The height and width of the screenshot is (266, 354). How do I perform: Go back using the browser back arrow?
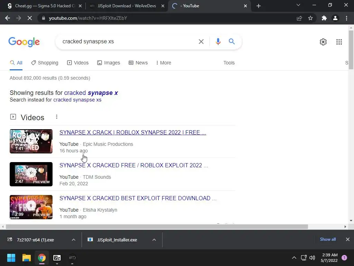click(x=8, y=18)
